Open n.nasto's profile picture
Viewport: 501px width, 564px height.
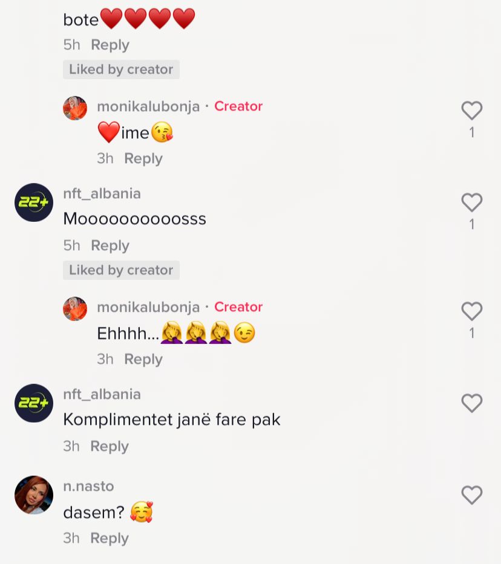pos(34,495)
